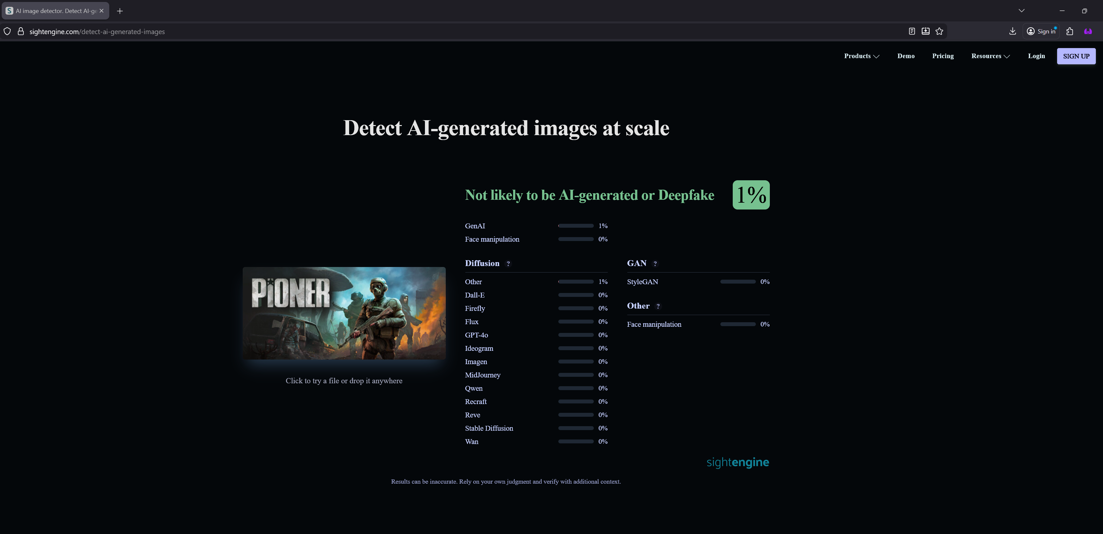Click the PIONER uploaded image thumbnail
This screenshot has width=1103, height=534.
(344, 313)
